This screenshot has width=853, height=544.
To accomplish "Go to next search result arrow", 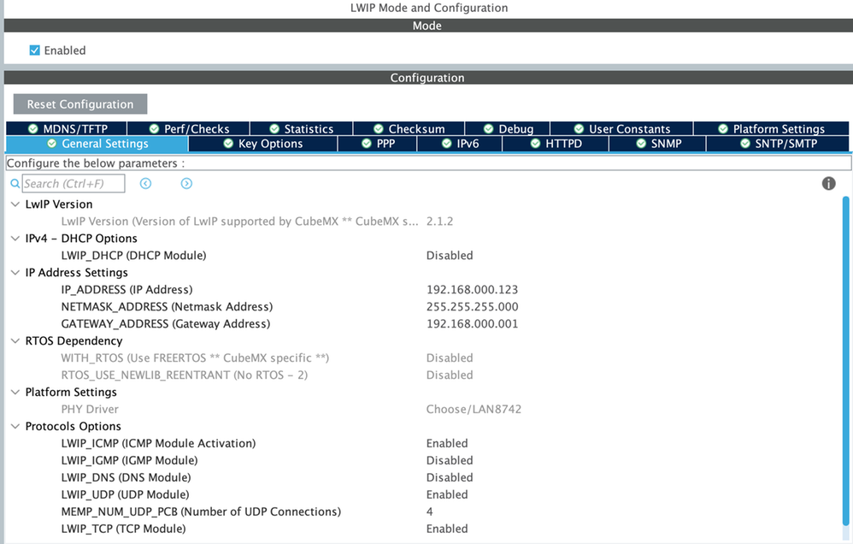I will (186, 184).
